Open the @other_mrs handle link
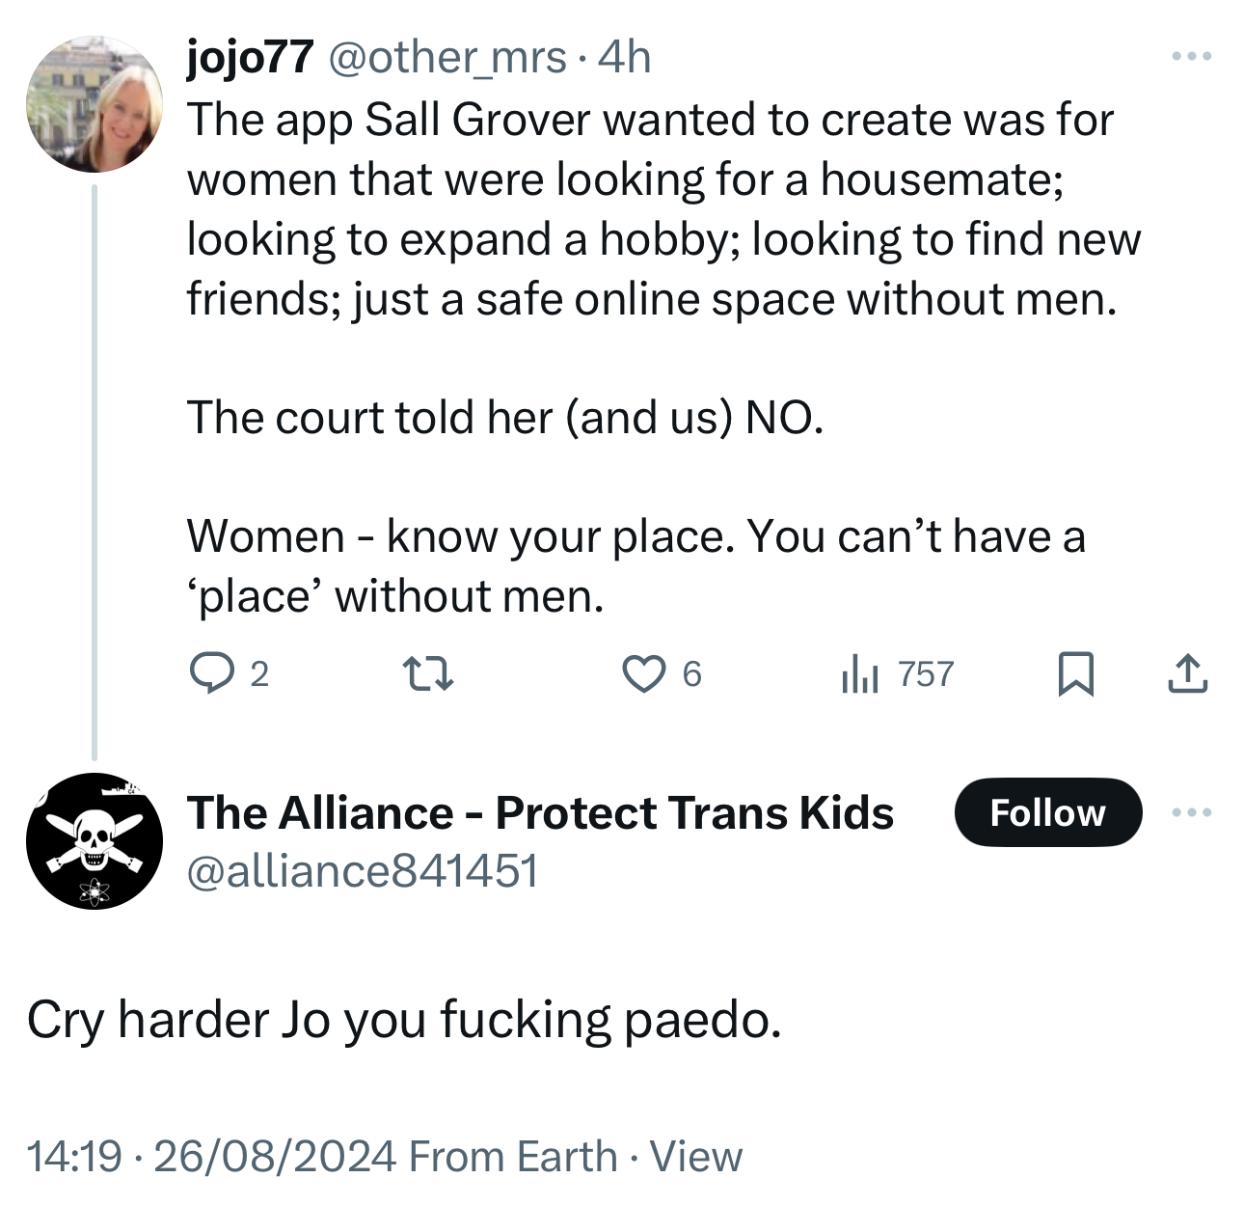The width and height of the screenshot is (1244, 1205). [x=447, y=58]
